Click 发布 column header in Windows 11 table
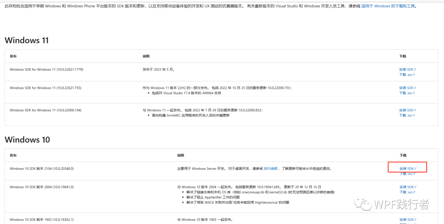The image size is (444, 224). click(x=13, y=56)
